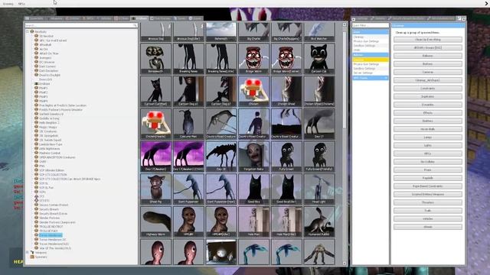The image size is (490, 275).
Task: Clean up Buttons
Action: pos(428,64)
